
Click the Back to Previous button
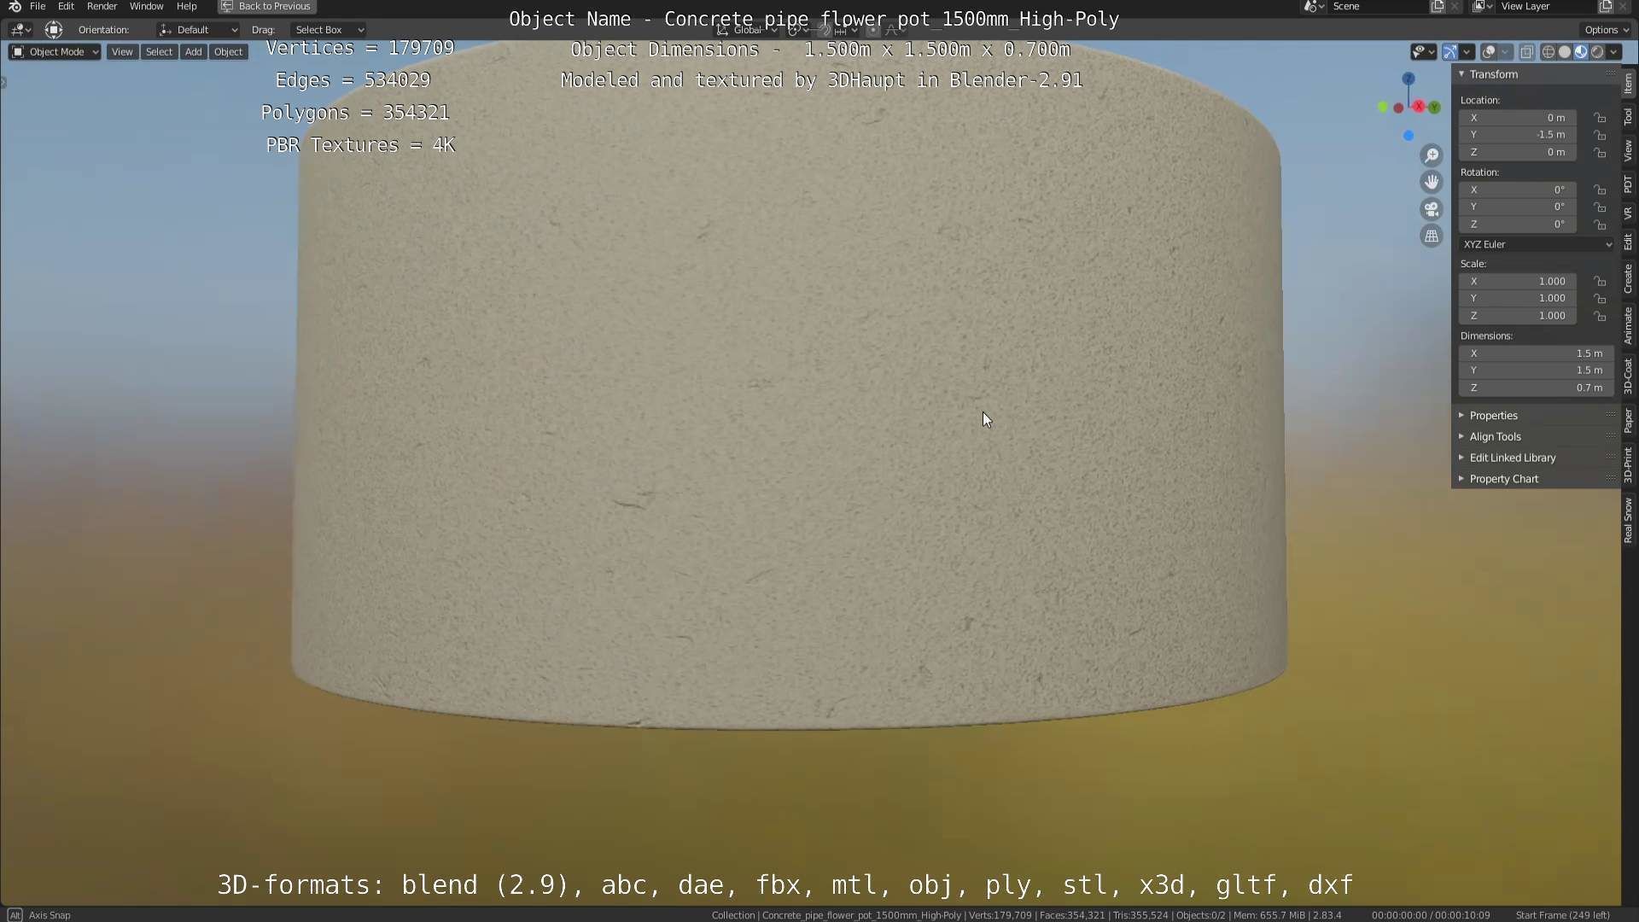coord(266,6)
